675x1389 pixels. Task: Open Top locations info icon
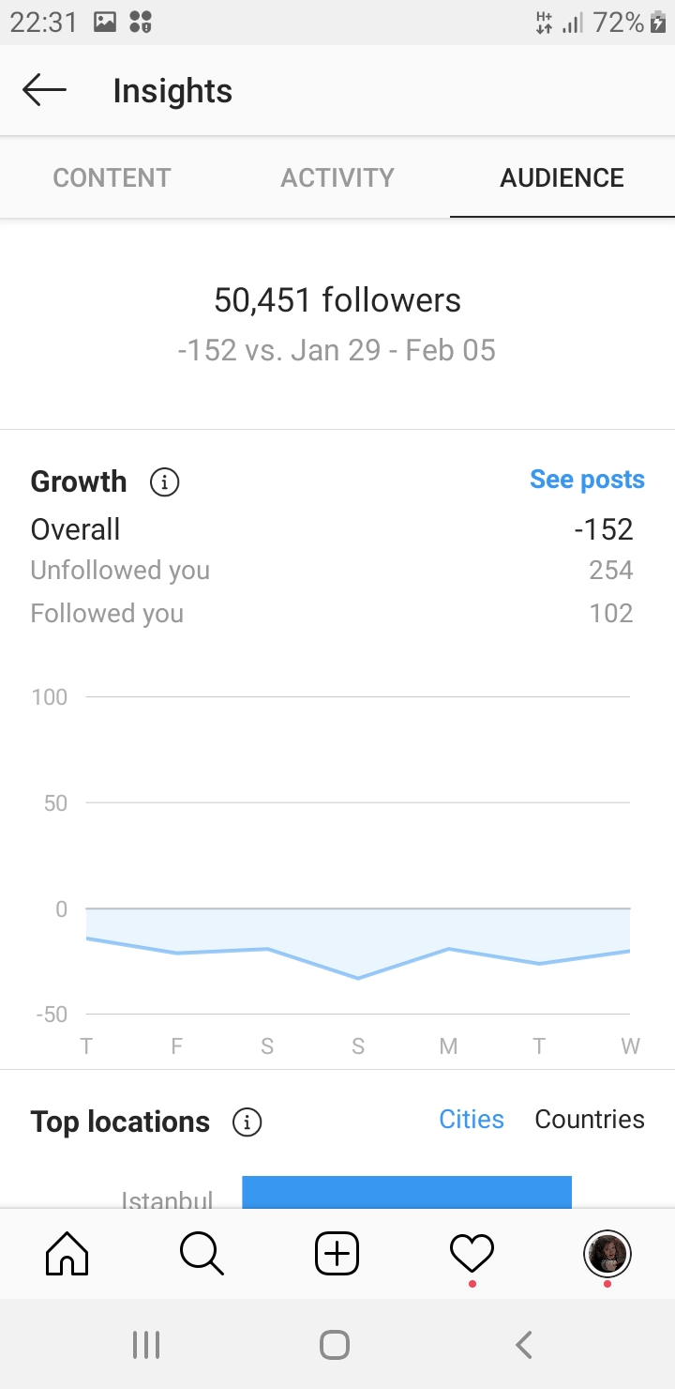(247, 1122)
